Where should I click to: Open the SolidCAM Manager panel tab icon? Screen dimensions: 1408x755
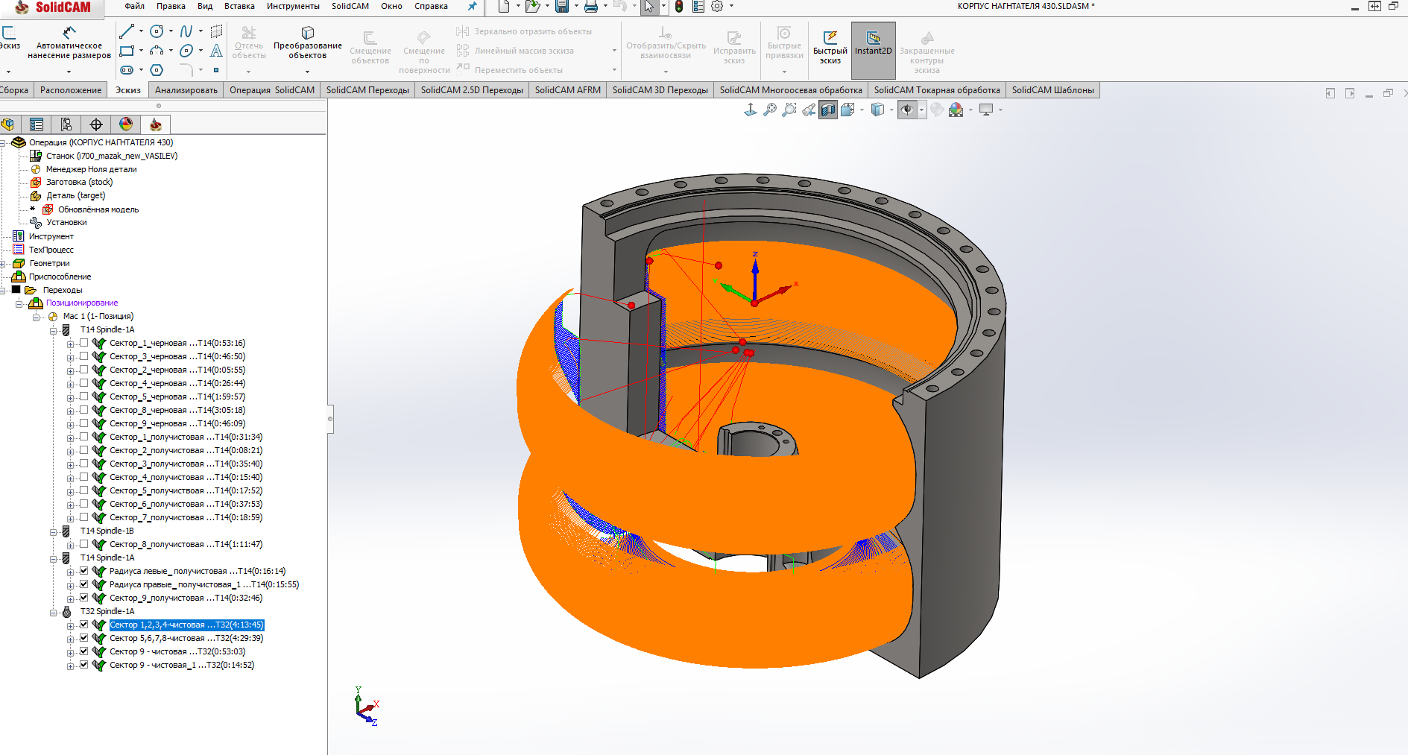155,124
